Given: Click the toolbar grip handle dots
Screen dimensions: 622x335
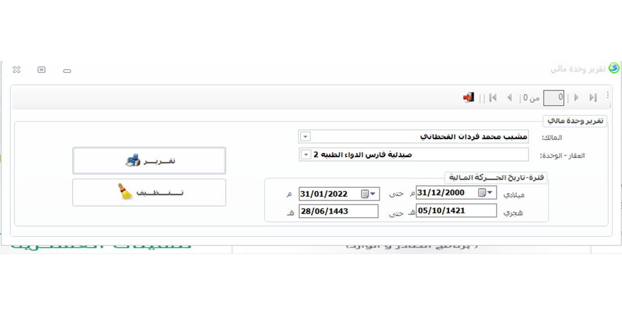Looking at the screenshot, I should pos(607,95).
